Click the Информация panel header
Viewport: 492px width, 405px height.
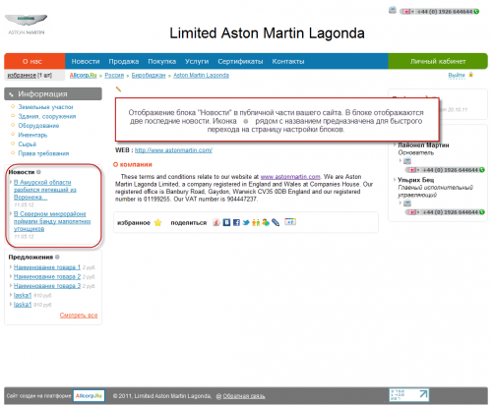(53, 94)
